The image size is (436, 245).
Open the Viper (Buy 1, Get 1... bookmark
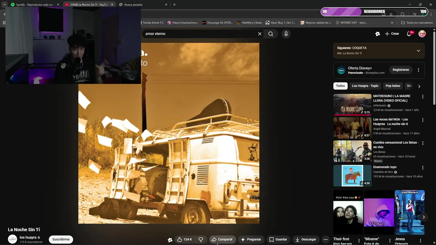click(280, 23)
